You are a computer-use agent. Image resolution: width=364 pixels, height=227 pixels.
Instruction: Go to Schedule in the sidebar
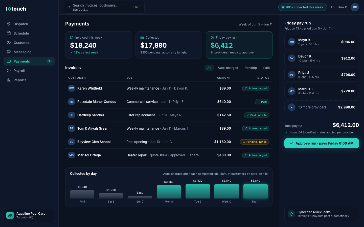[29, 33]
